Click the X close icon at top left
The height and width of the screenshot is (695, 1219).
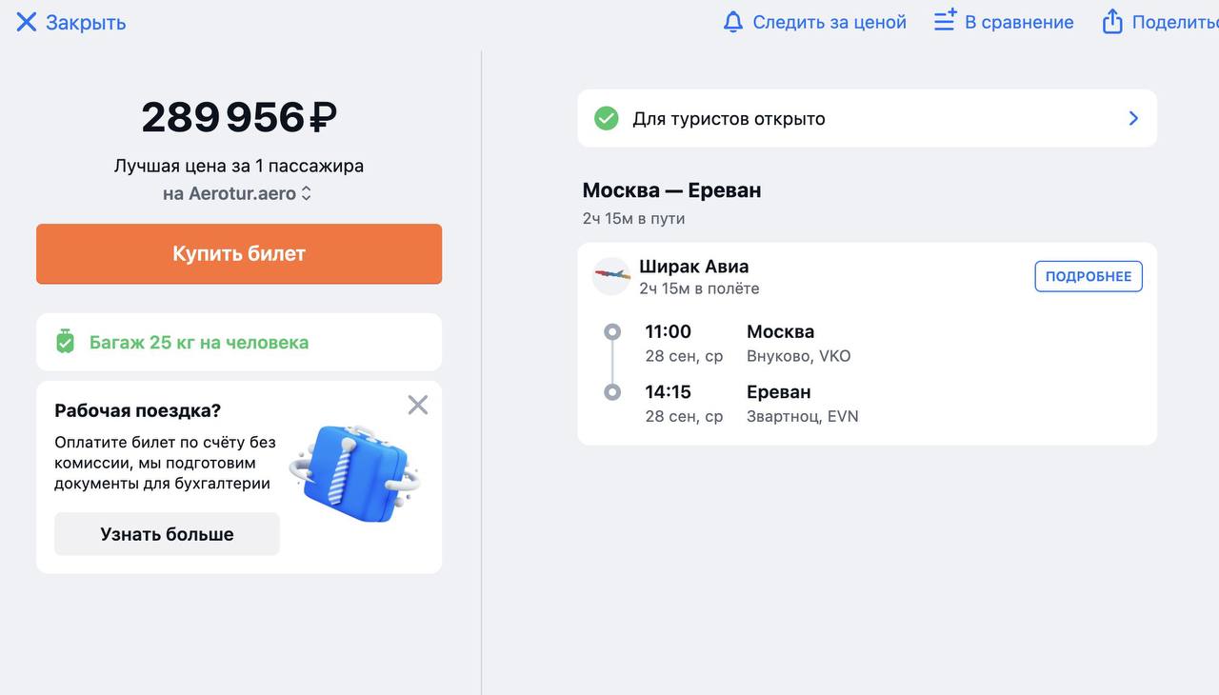(26, 22)
